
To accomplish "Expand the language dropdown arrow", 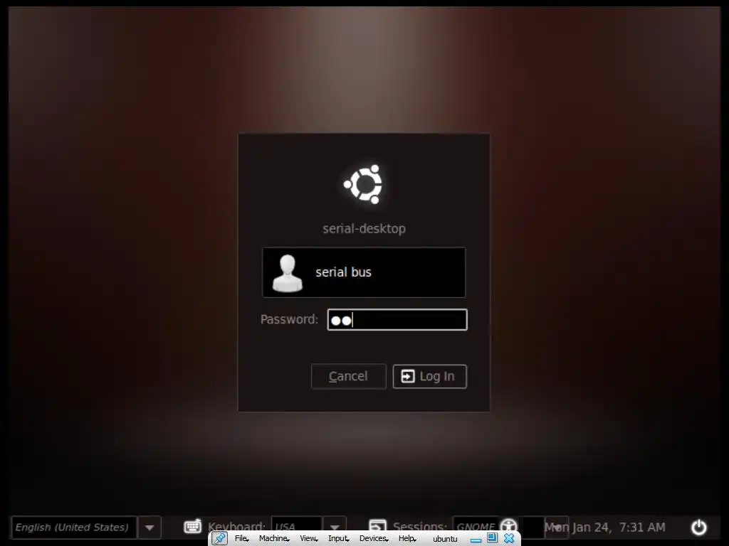I will 150,528.
